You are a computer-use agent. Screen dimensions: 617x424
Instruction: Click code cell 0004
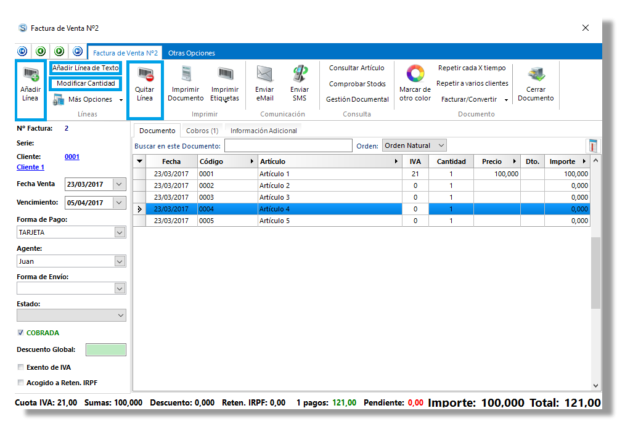(227, 209)
